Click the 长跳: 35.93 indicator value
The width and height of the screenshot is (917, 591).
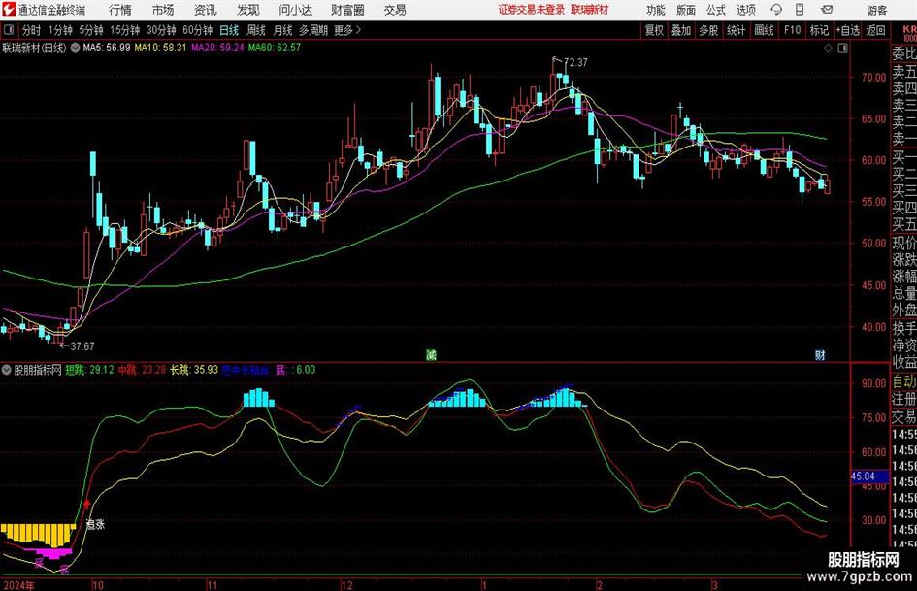pos(194,370)
